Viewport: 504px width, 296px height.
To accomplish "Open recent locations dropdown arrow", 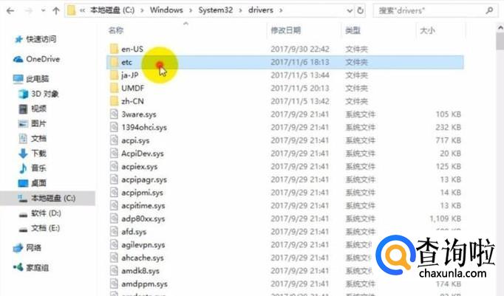I will (43, 11).
